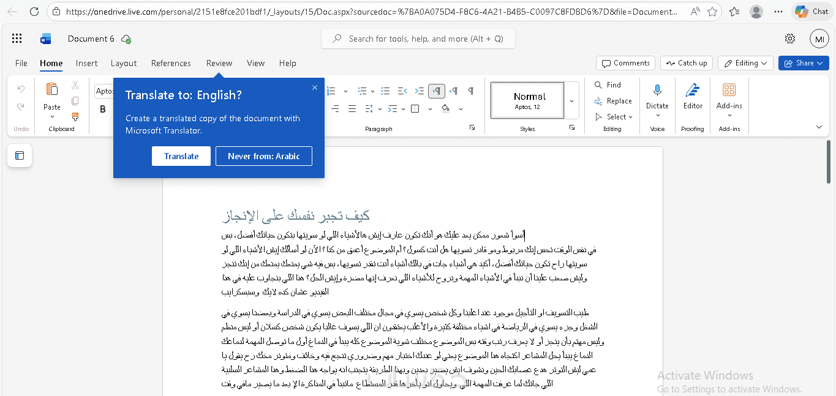
Task: Click the Document 6 file name
Action: 91,39
